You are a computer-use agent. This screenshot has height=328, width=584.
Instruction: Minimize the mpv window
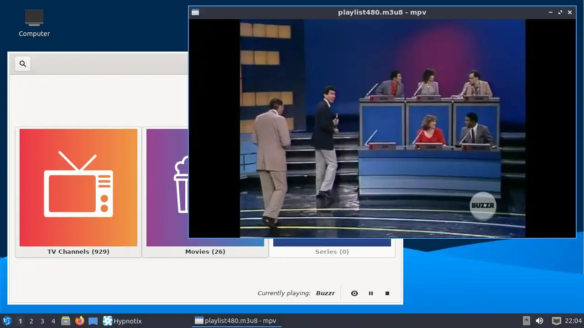point(551,12)
